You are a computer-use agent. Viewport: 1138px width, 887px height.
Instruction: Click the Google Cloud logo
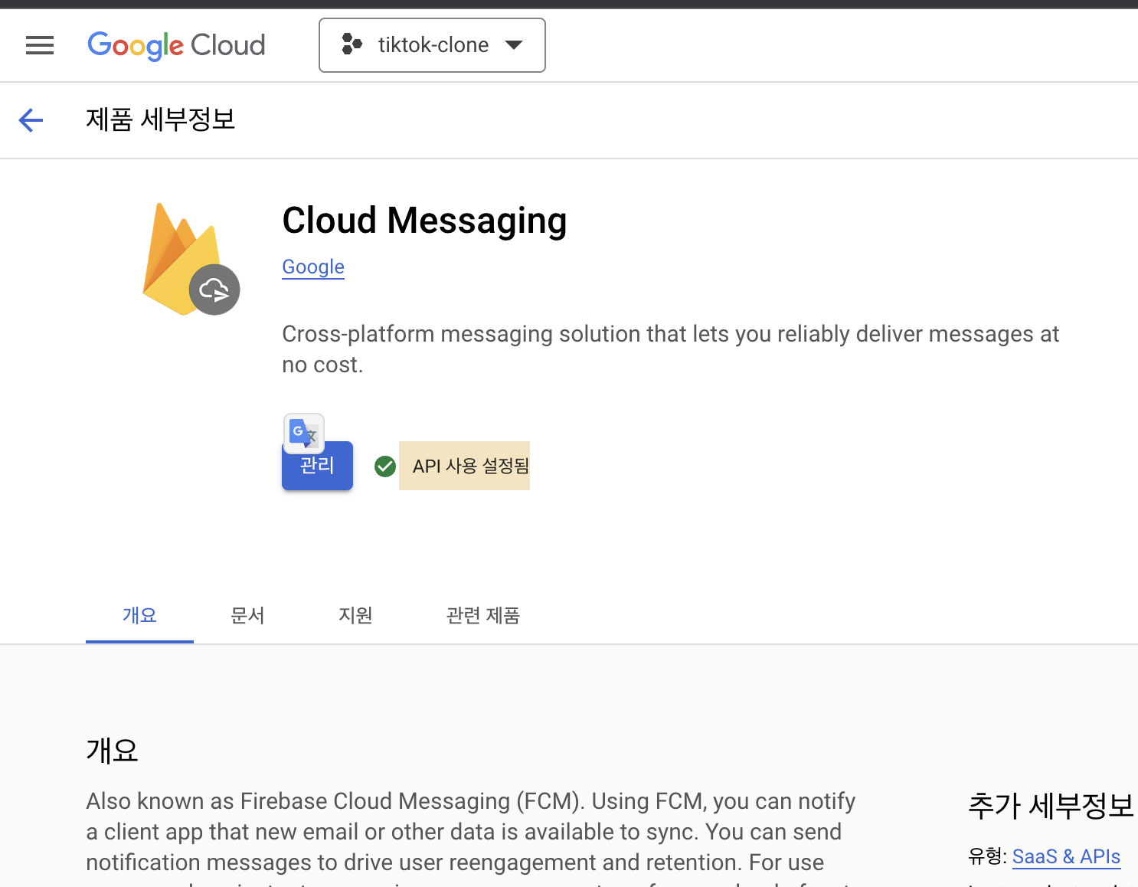coord(176,45)
